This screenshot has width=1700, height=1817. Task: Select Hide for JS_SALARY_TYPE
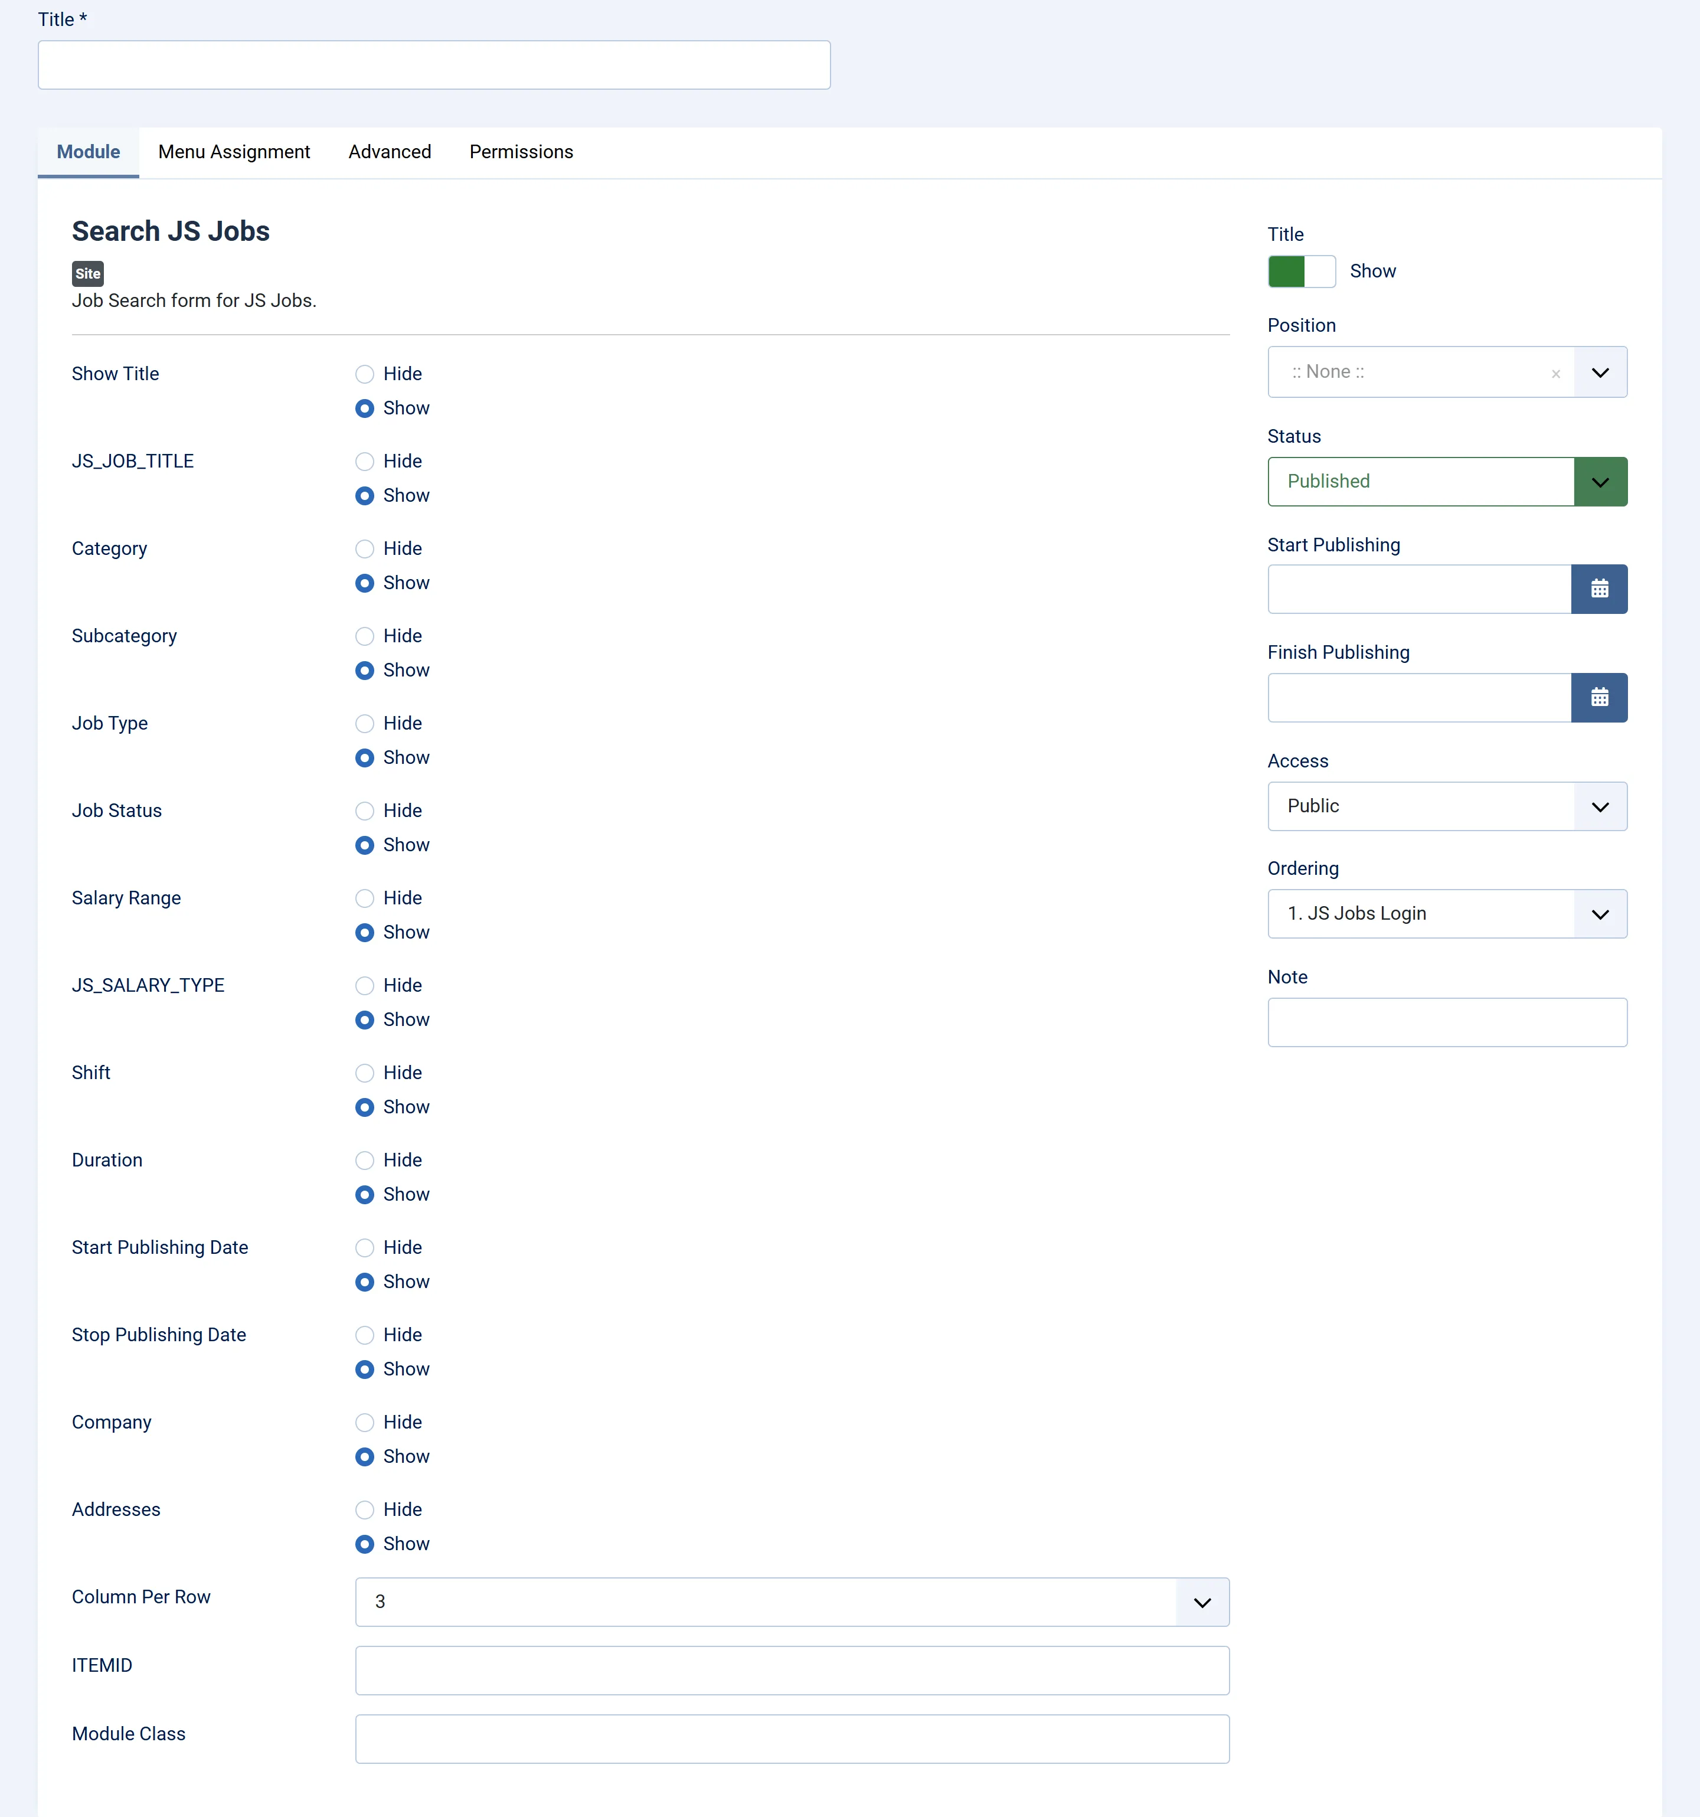pyautogui.click(x=365, y=986)
